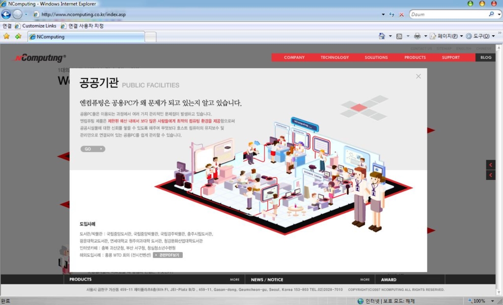Viewport: 503px width, 305px height.
Task: Open the Customize Links favorite
Action: pos(35,26)
